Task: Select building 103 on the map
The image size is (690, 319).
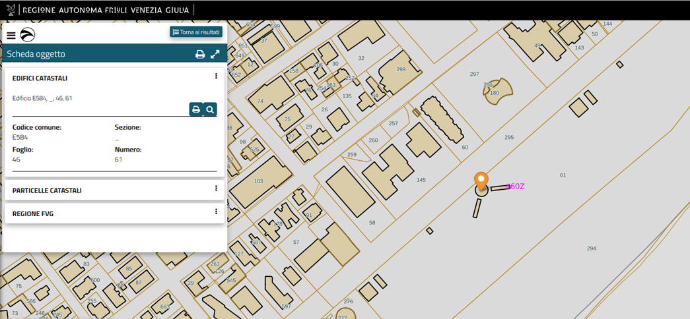Action: click(x=258, y=181)
